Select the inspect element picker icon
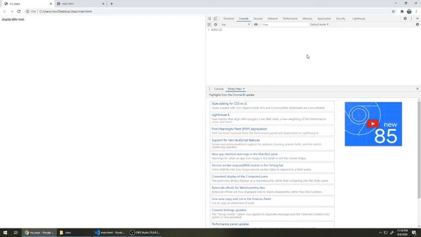This screenshot has width=421, height=237. pyautogui.click(x=209, y=18)
